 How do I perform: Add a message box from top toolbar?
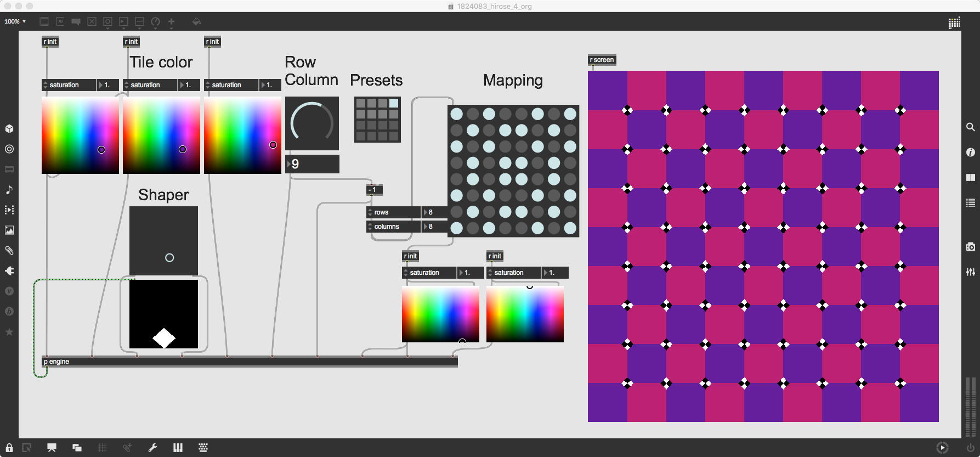60,21
